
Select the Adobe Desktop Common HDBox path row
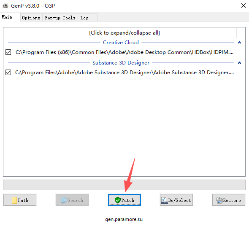tap(124, 52)
